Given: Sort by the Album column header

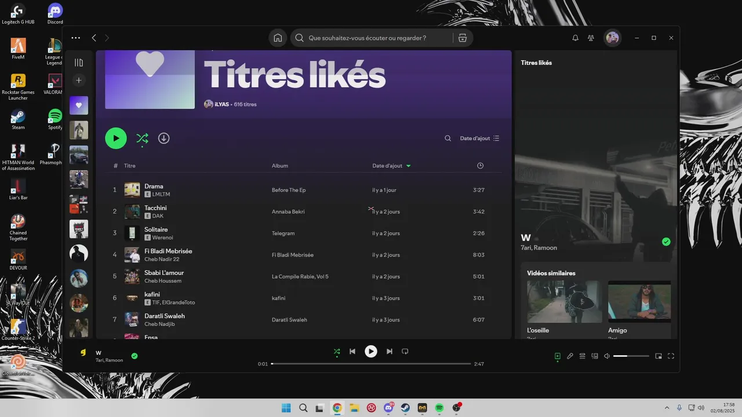Looking at the screenshot, I should (x=280, y=166).
